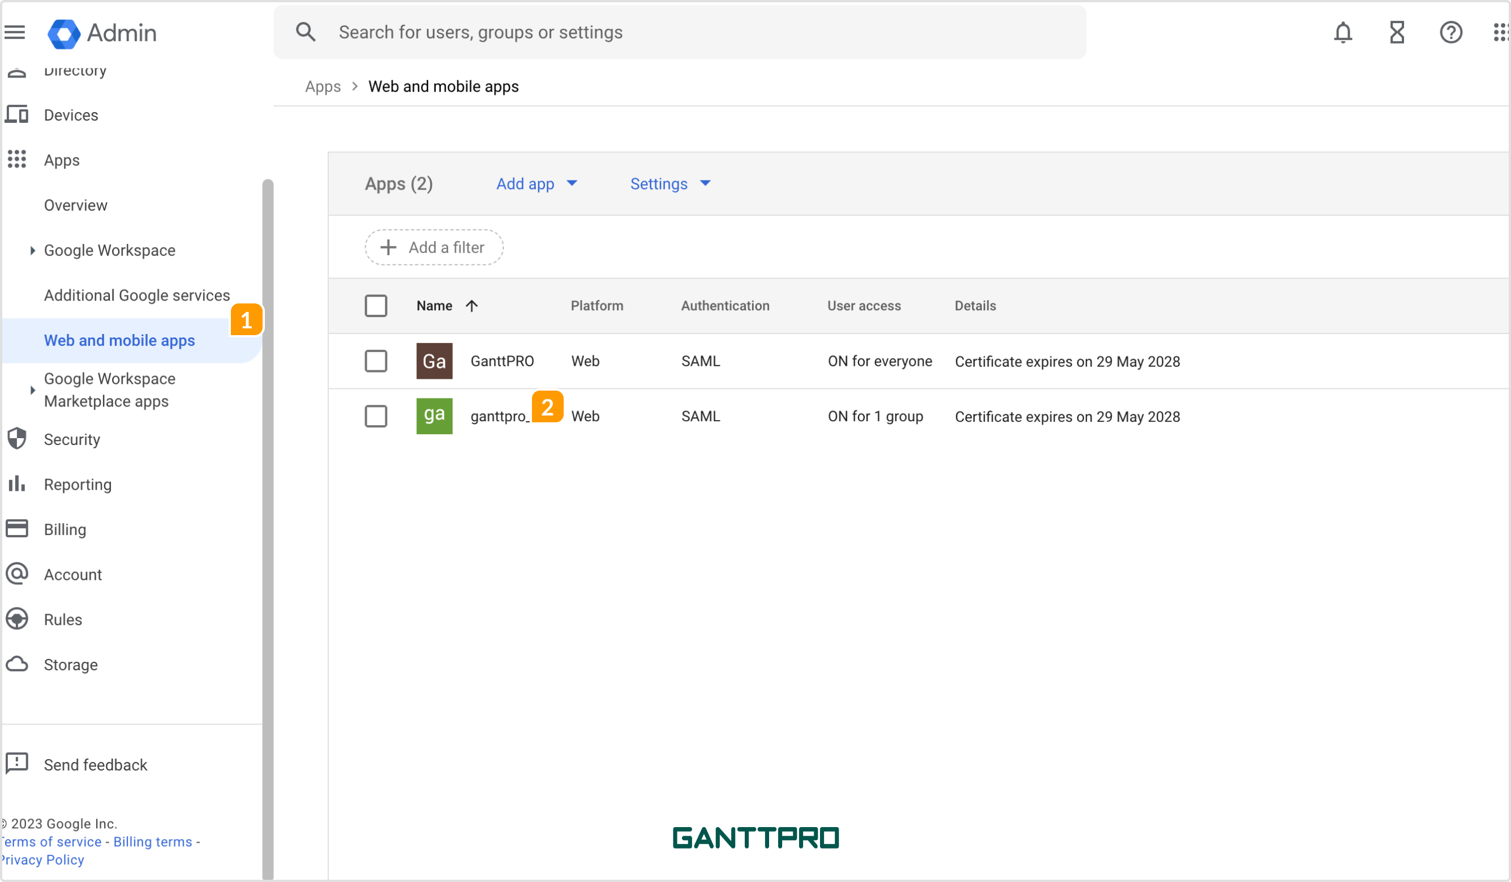Click SAML in the GanttPRO row

pos(701,361)
